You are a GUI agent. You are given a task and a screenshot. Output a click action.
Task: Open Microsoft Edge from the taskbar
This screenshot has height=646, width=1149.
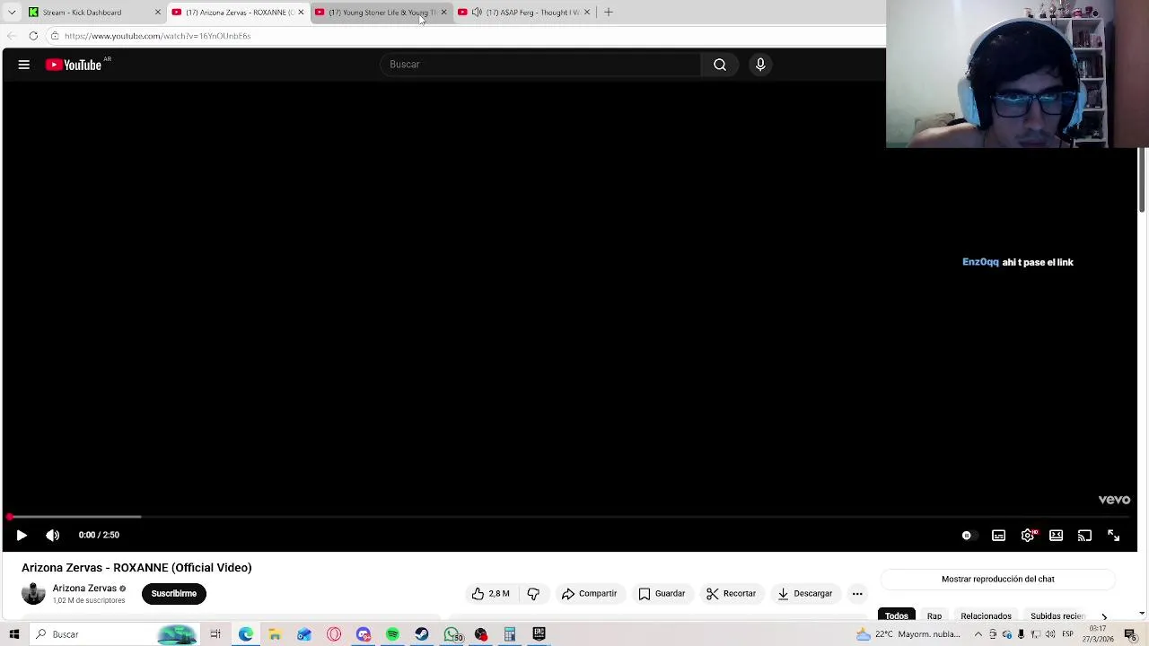pos(245,634)
